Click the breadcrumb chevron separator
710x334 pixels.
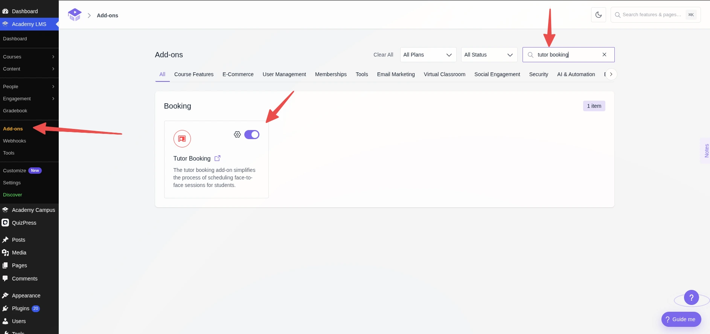(x=89, y=15)
